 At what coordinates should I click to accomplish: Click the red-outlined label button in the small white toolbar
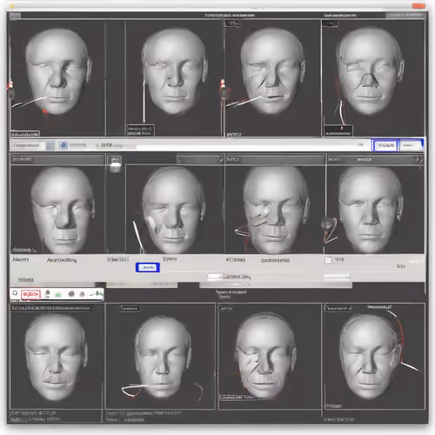coord(30,295)
